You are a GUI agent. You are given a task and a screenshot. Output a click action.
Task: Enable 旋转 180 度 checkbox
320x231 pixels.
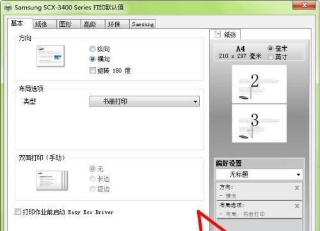pyautogui.click(x=93, y=70)
